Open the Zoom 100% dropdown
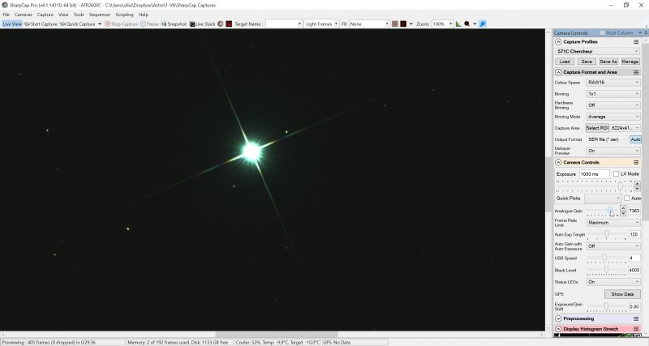The width and height of the screenshot is (649, 346). [x=442, y=24]
